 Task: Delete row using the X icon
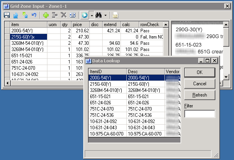click(63, 15)
